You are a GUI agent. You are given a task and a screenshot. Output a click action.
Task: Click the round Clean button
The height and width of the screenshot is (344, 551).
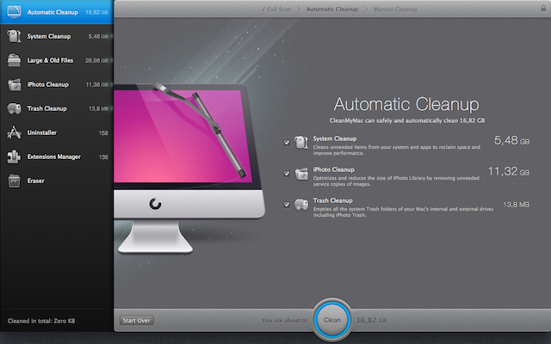tap(332, 320)
